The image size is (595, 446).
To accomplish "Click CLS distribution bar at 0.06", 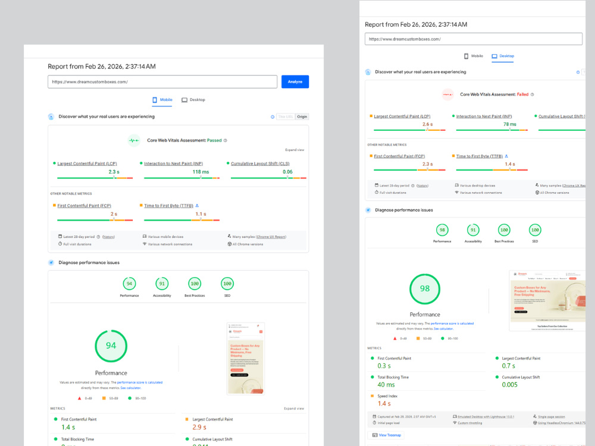I will 268,177.
